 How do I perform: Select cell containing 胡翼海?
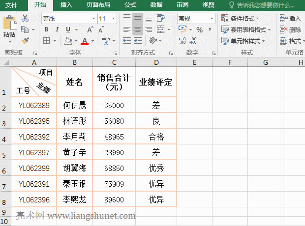click(75, 168)
